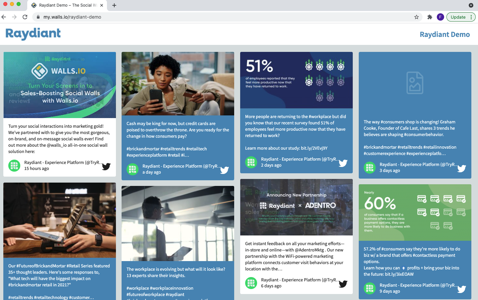Click the green grid avatar on the credit card post
This screenshot has width=478, height=300.
click(x=133, y=169)
